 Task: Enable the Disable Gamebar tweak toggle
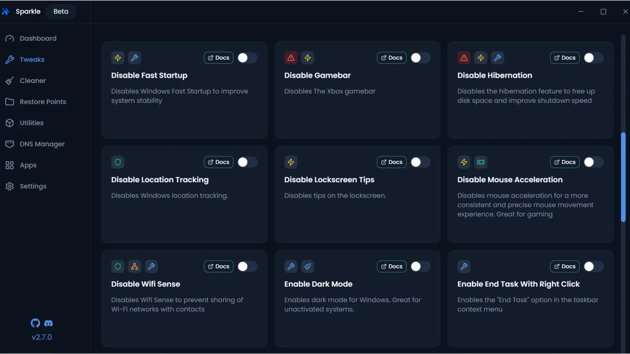point(420,58)
